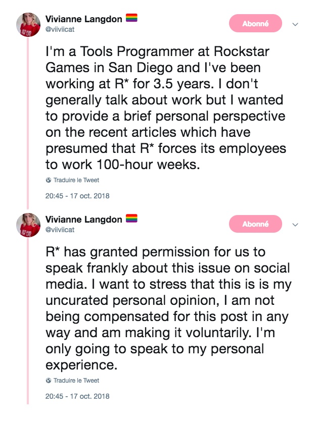The height and width of the screenshot is (424, 316).
Task: Click the rainbow flag emoji on the Tools Programmer tweet
Action: [x=131, y=19]
